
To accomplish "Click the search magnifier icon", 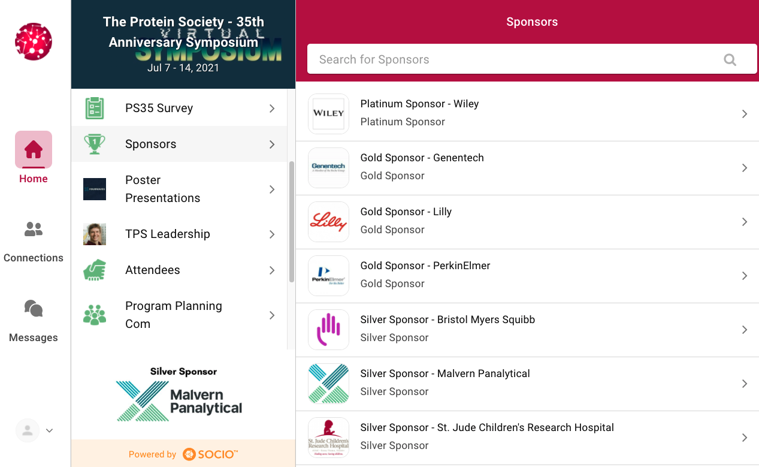I will (730, 59).
